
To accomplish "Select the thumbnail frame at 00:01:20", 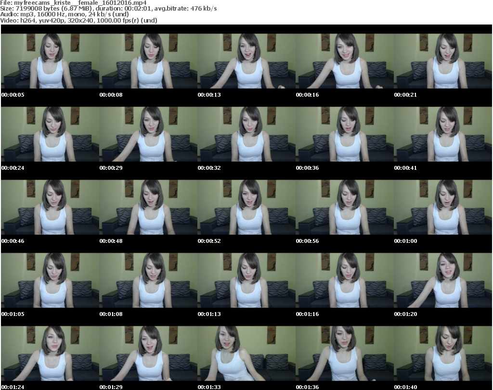I will [443, 280].
